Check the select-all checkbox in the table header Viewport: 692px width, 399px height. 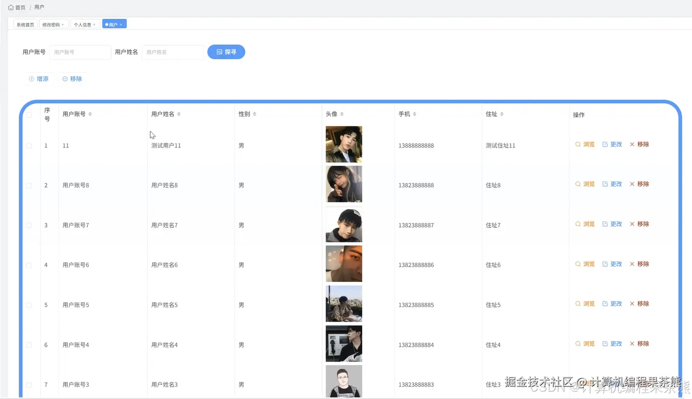coord(28,115)
